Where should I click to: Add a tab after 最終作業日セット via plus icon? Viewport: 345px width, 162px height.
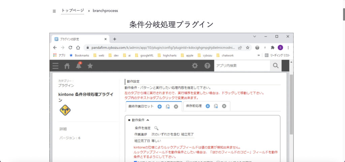159,106
